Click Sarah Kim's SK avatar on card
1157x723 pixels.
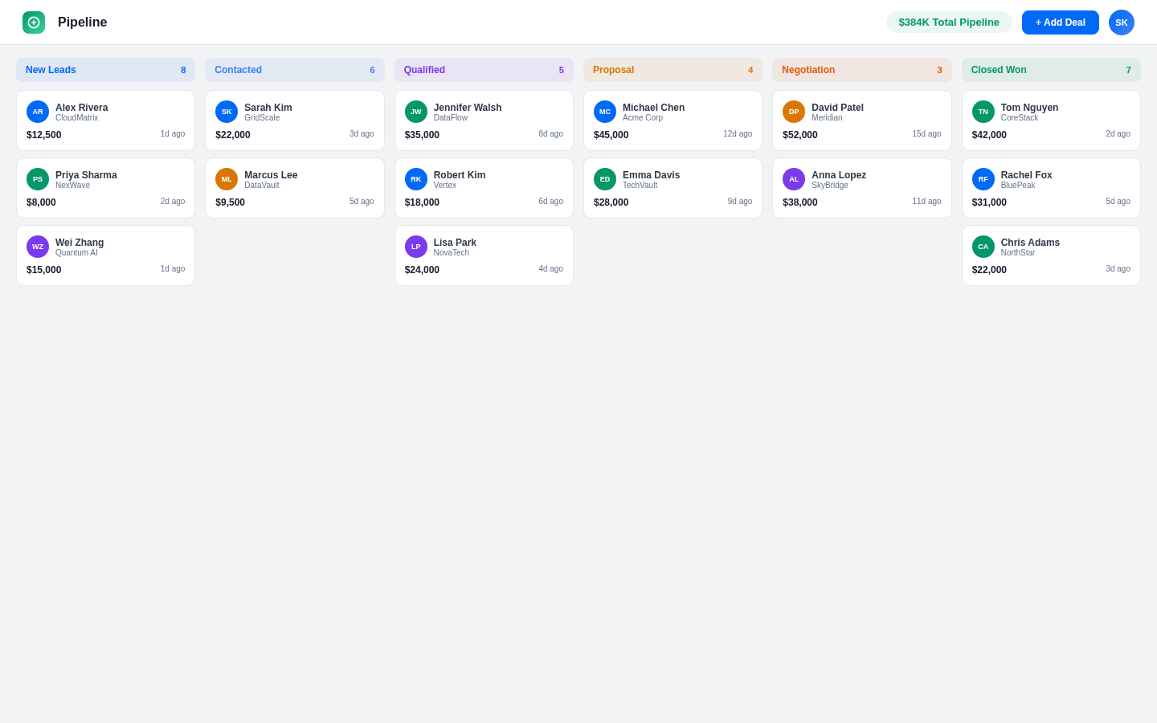click(227, 112)
